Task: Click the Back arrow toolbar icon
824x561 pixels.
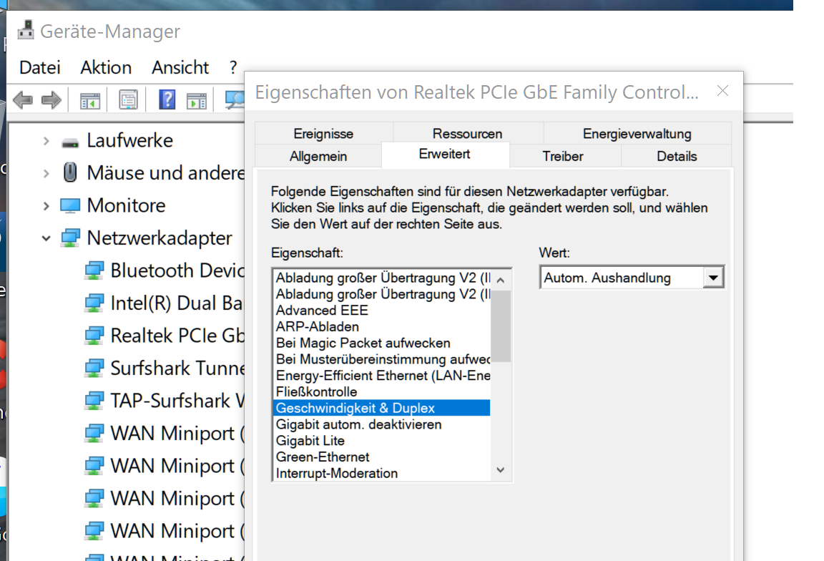Action: pos(23,100)
